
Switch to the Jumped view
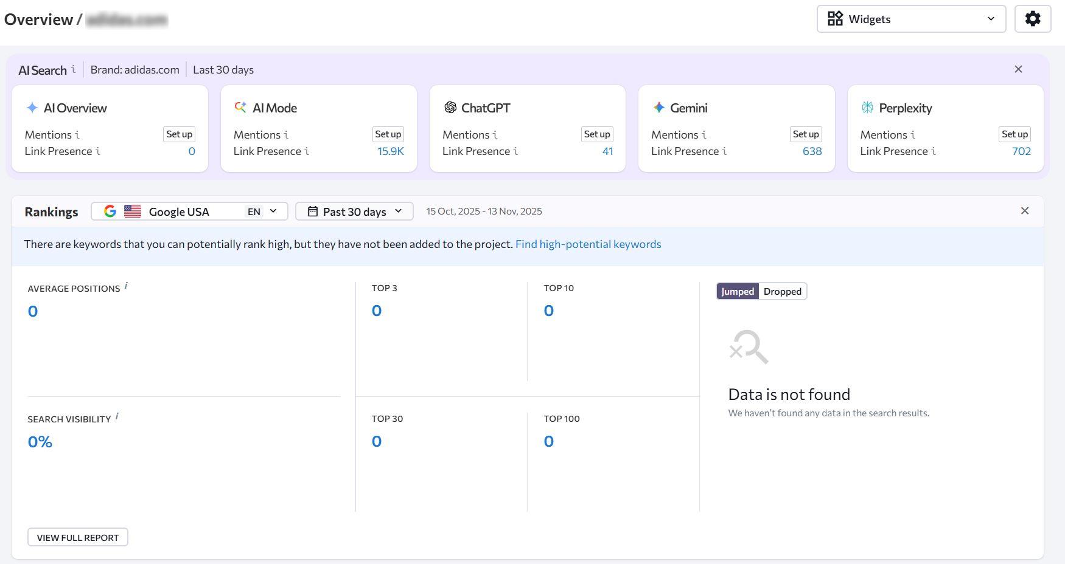[738, 291]
